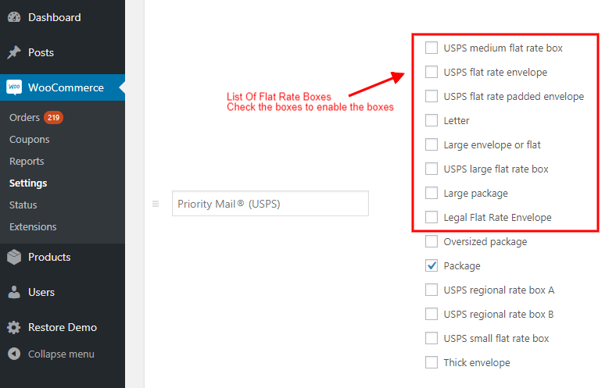
Task: Check the Legal Flat Rate Envelope box
Action: pyautogui.click(x=432, y=217)
